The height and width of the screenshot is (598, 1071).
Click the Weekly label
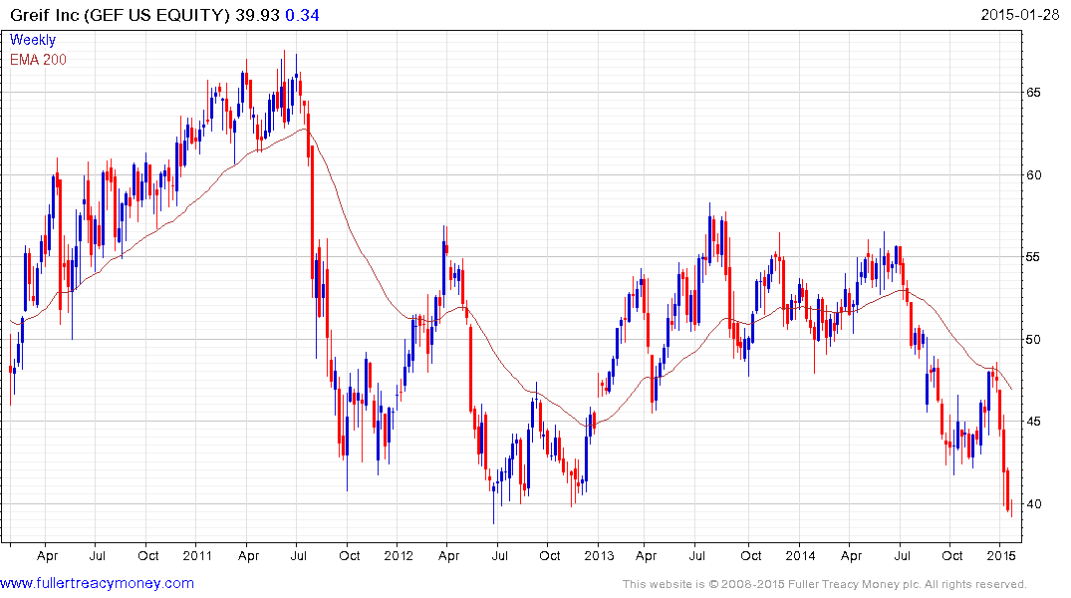[33, 40]
